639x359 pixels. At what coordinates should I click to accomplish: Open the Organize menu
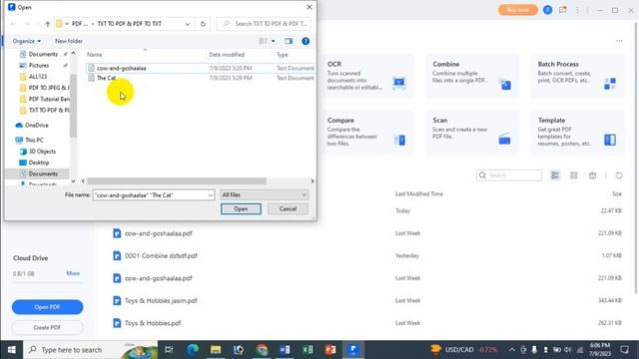tap(27, 41)
